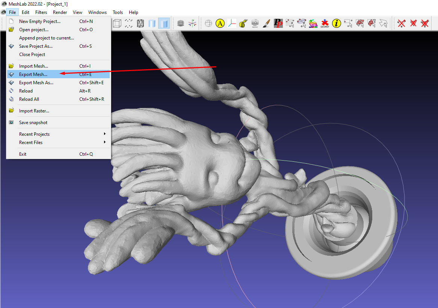The width and height of the screenshot is (438, 308).
Task: Expand the Recent Files submenu
Action: pos(58,143)
